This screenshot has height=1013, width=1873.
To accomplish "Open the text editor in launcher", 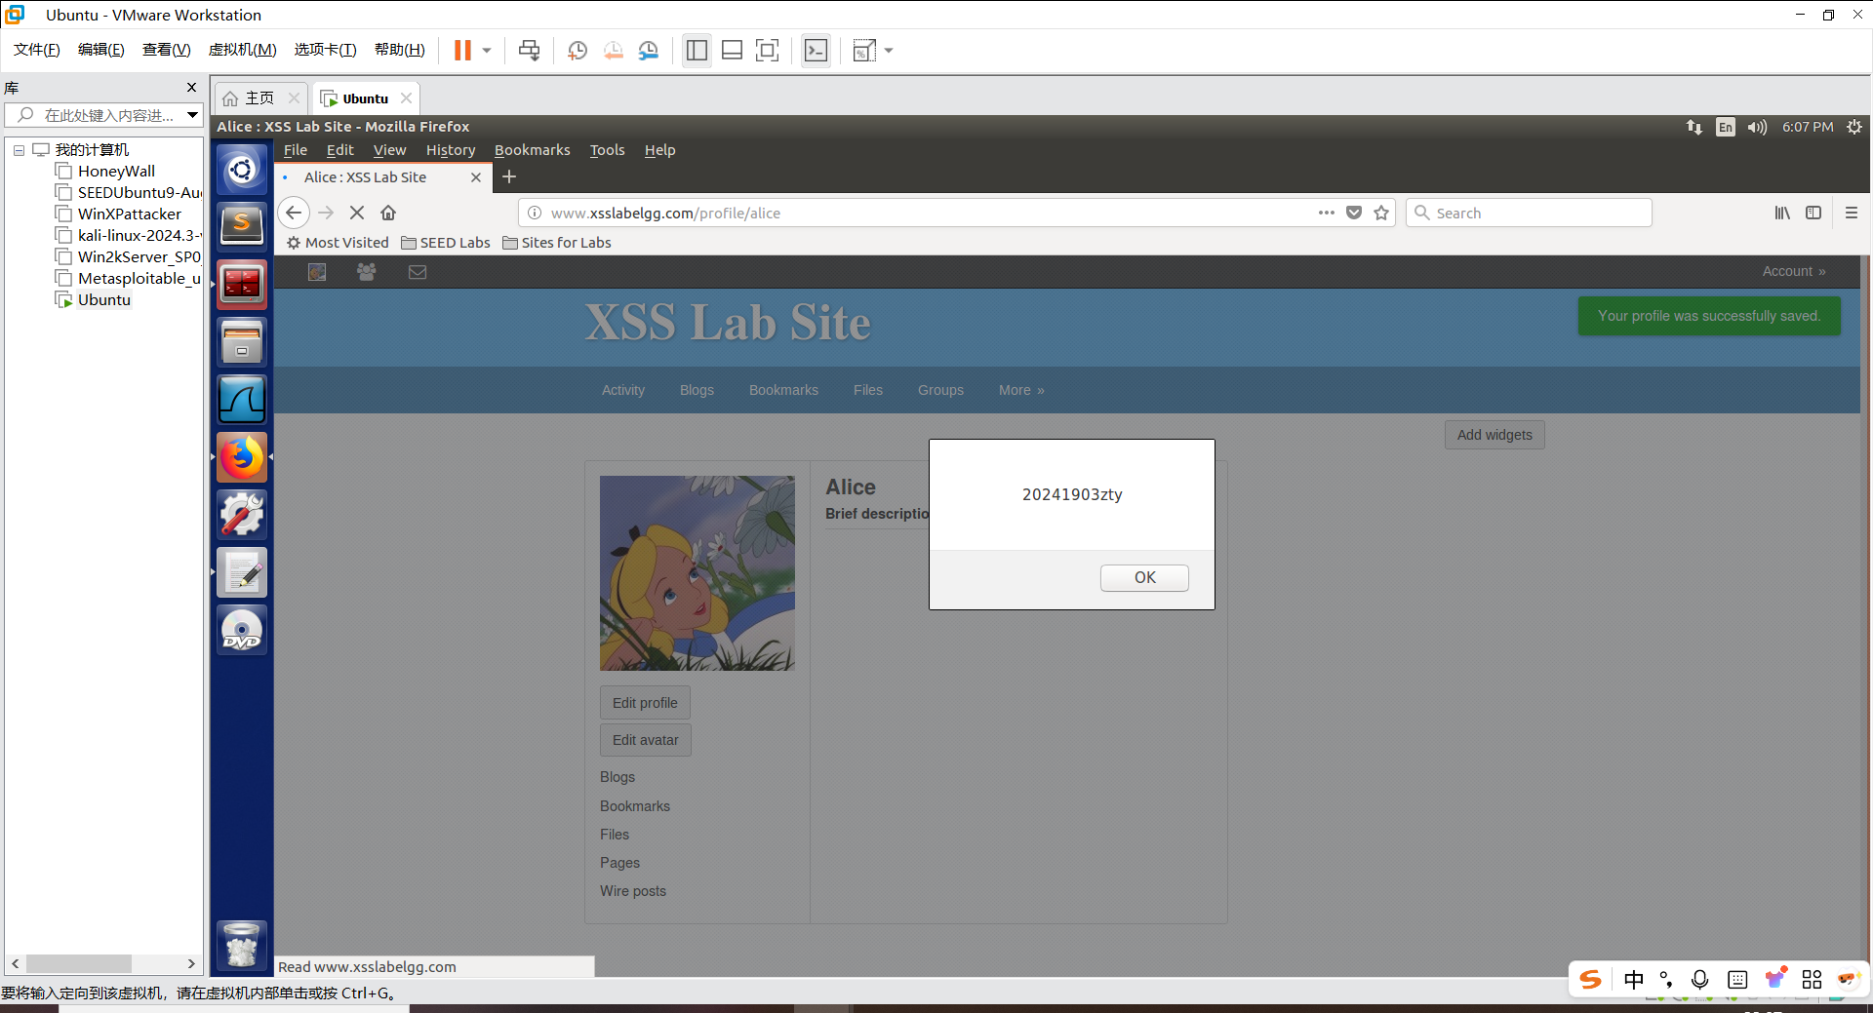I will click(242, 572).
